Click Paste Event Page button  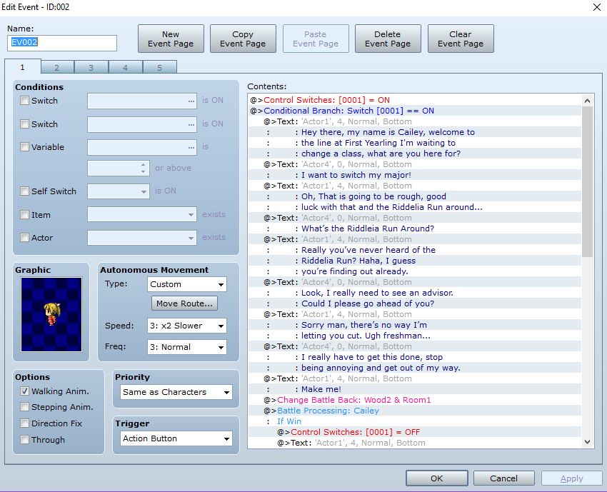(x=316, y=39)
